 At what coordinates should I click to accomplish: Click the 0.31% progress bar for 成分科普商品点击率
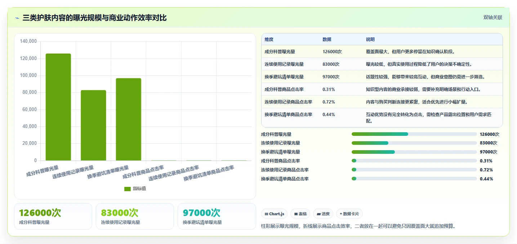tap(414, 161)
